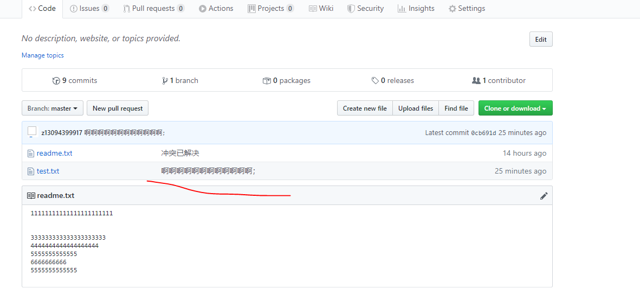View 0 packages
Screen dimensions: 640x307
pyautogui.click(x=287, y=80)
